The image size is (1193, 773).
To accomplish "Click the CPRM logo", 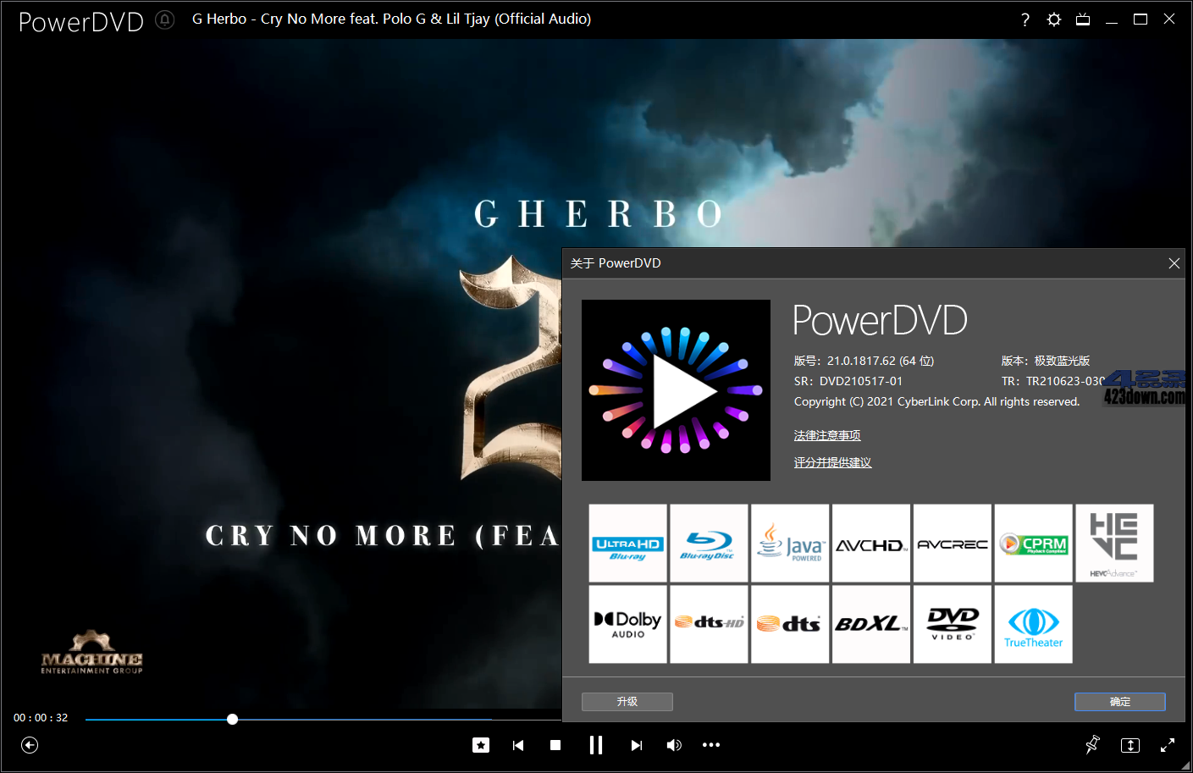I will [x=1034, y=544].
